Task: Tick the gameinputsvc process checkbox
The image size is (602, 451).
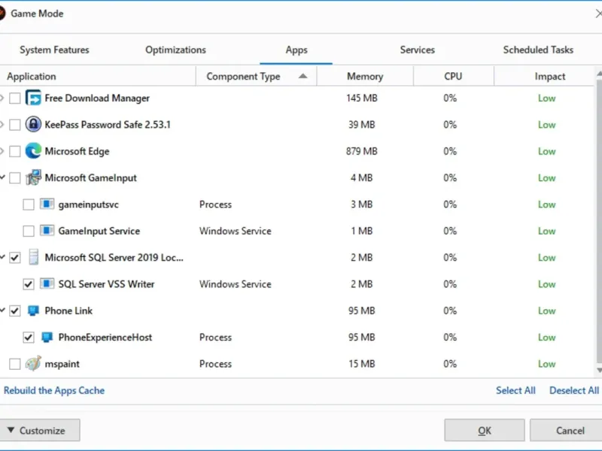Action: point(29,204)
